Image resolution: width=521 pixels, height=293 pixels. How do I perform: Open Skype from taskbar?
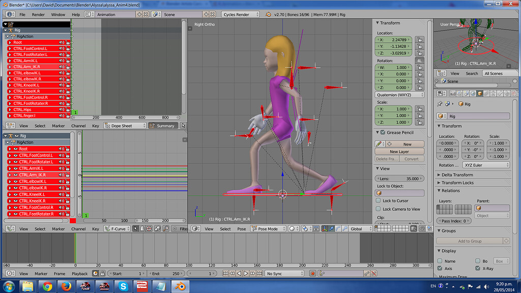click(x=123, y=286)
